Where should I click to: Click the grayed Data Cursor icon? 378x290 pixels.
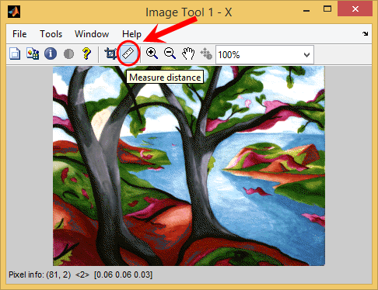tap(206, 54)
